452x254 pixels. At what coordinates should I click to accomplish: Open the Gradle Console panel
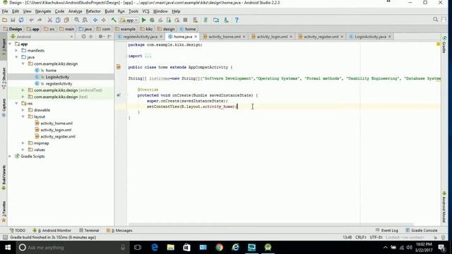click(422, 231)
